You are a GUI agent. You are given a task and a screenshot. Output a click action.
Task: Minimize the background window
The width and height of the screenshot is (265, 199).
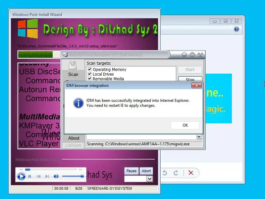[x=215, y=21]
